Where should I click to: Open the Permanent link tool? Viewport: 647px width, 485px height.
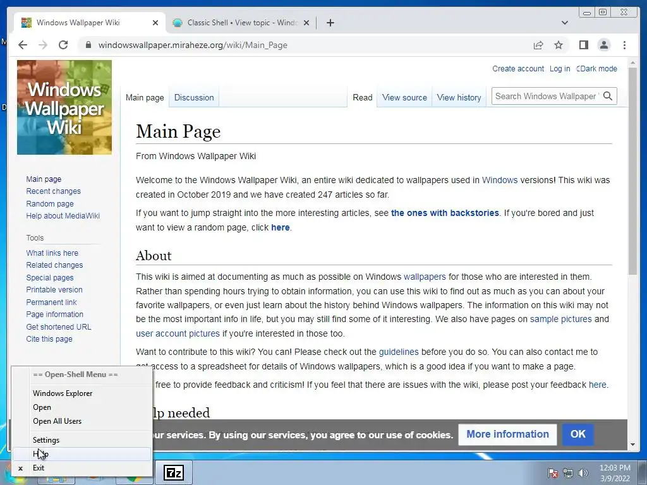click(x=51, y=302)
